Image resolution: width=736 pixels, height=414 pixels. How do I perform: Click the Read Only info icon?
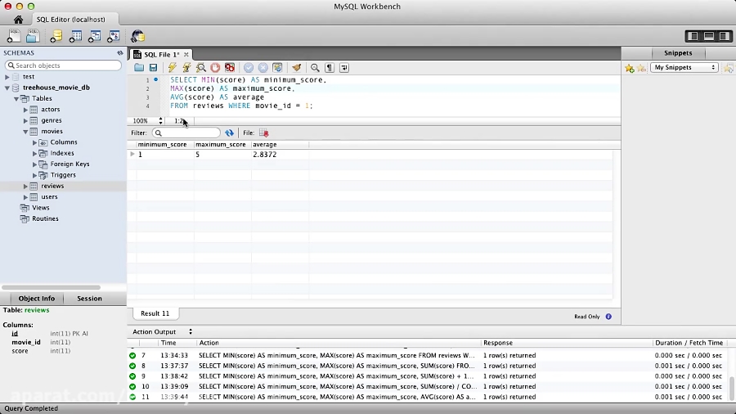(x=608, y=317)
